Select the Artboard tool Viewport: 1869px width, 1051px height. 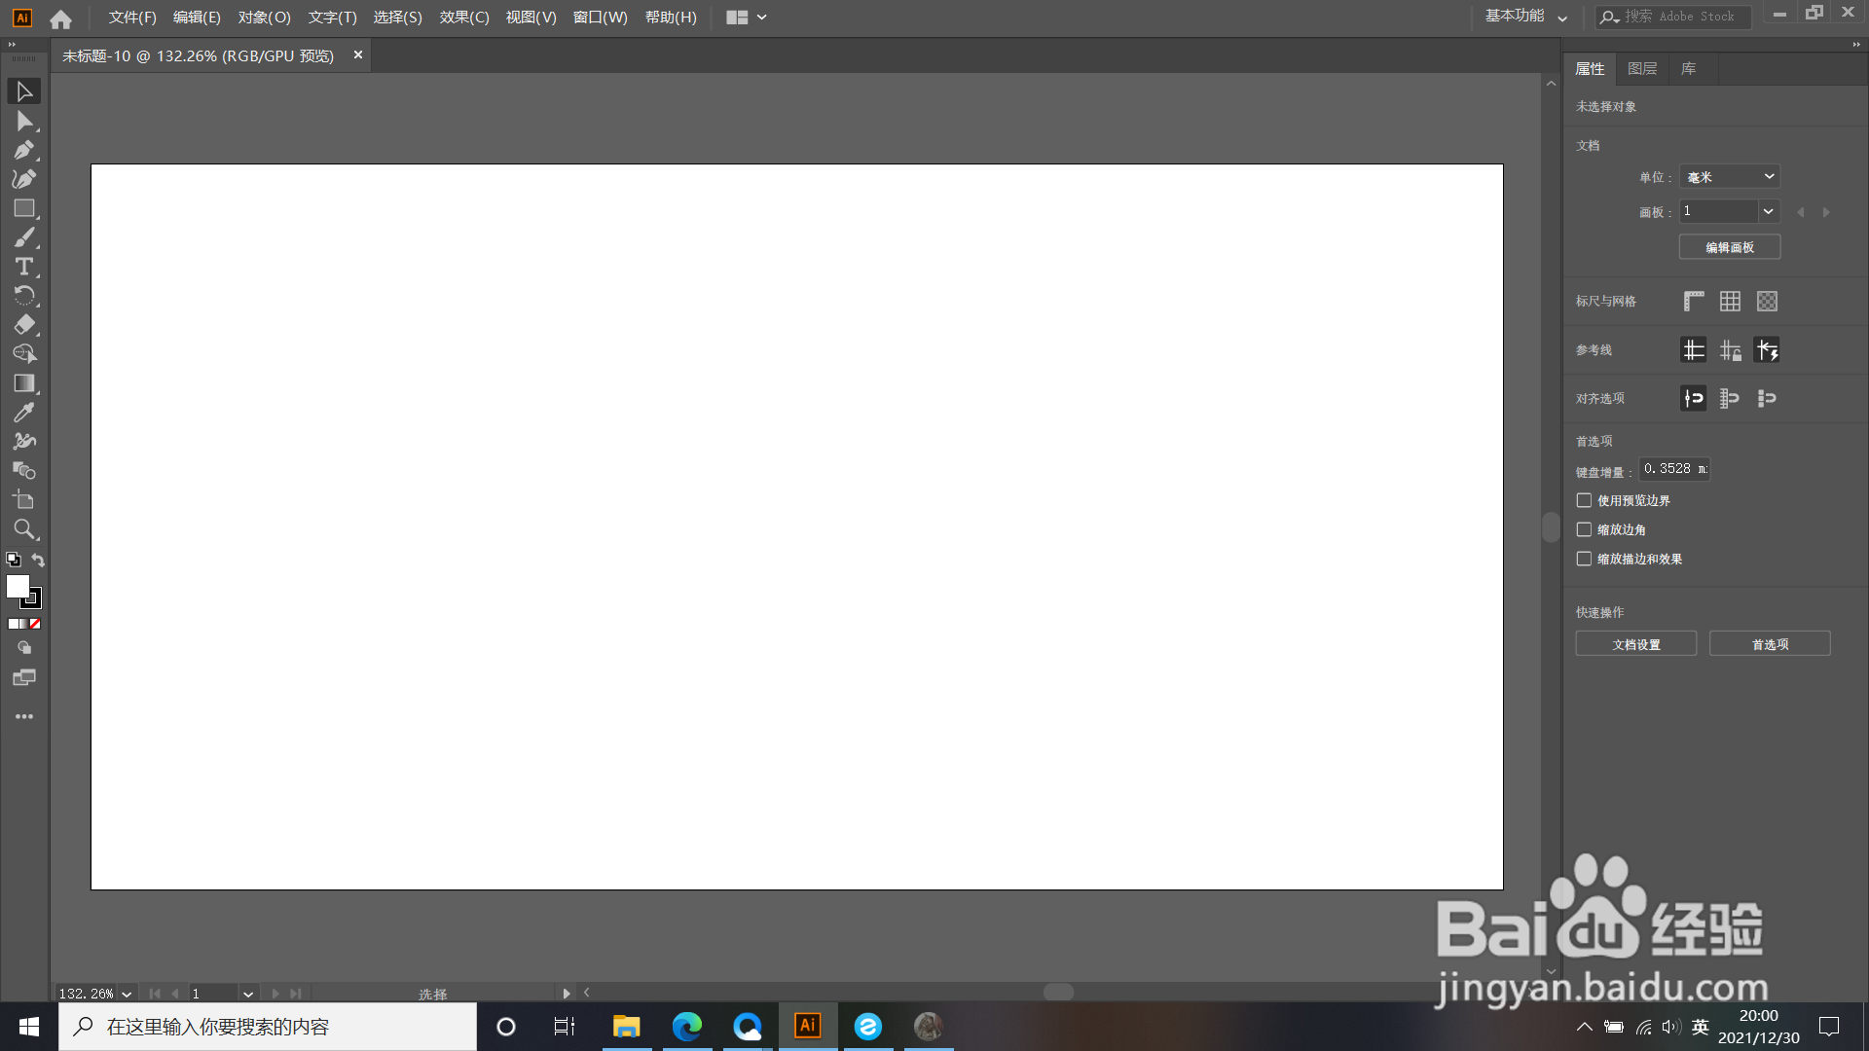pyautogui.click(x=24, y=500)
